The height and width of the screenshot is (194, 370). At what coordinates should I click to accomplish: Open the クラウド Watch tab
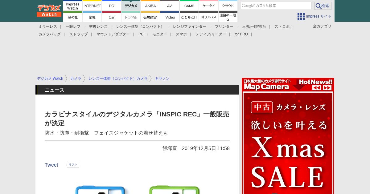point(228,5)
